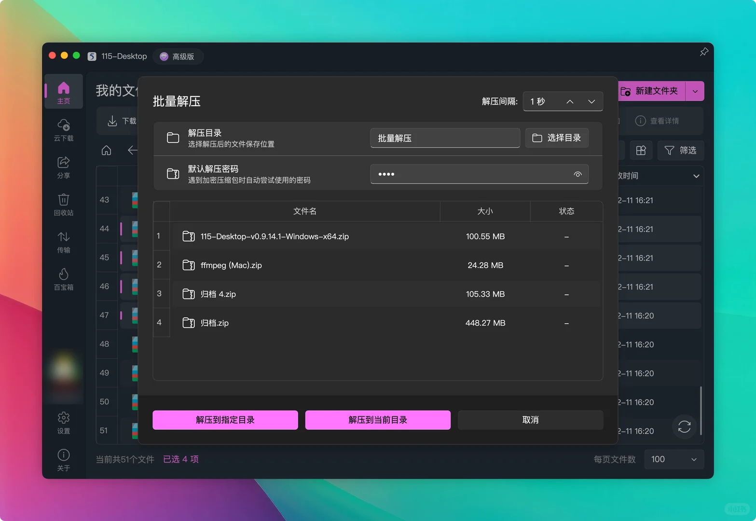Click the 解压间隔 down chevron
This screenshot has width=756, height=521.
coord(591,101)
